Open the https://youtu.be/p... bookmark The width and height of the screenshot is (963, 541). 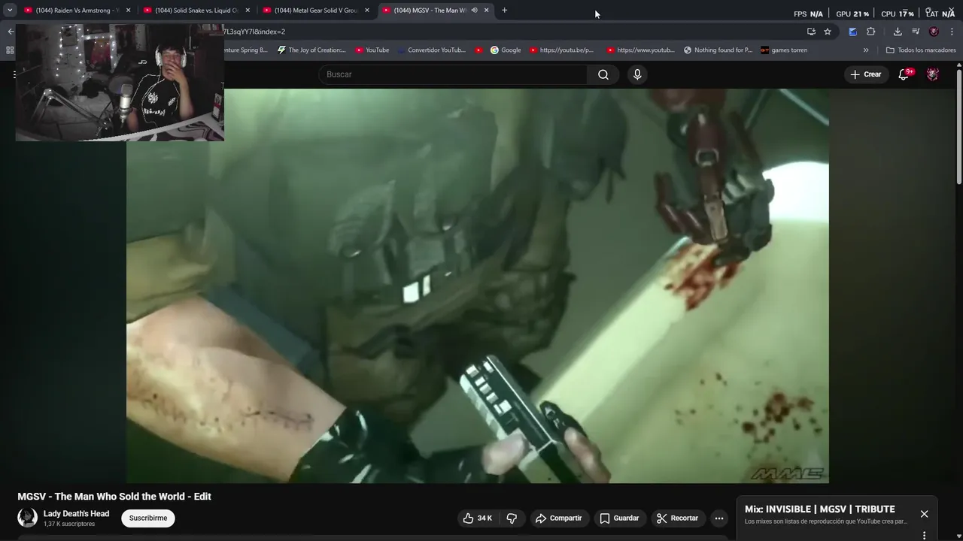point(561,50)
